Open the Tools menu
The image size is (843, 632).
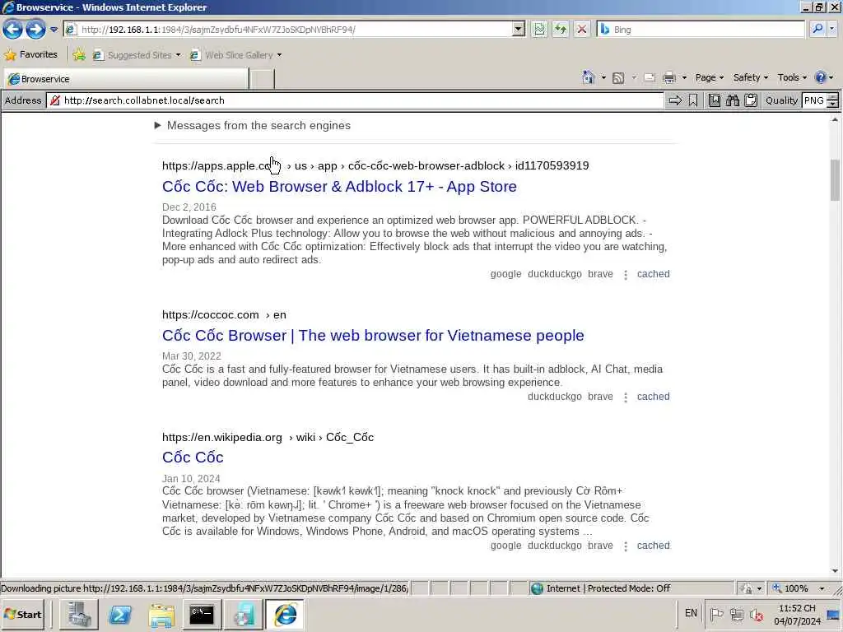tap(792, 78)
